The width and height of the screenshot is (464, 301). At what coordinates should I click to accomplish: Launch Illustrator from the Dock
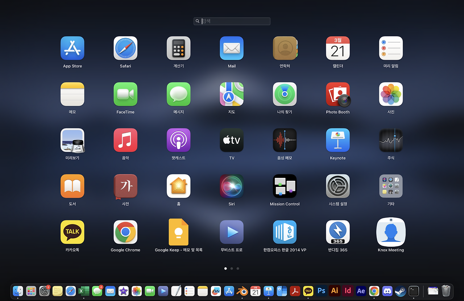[335, 291]
